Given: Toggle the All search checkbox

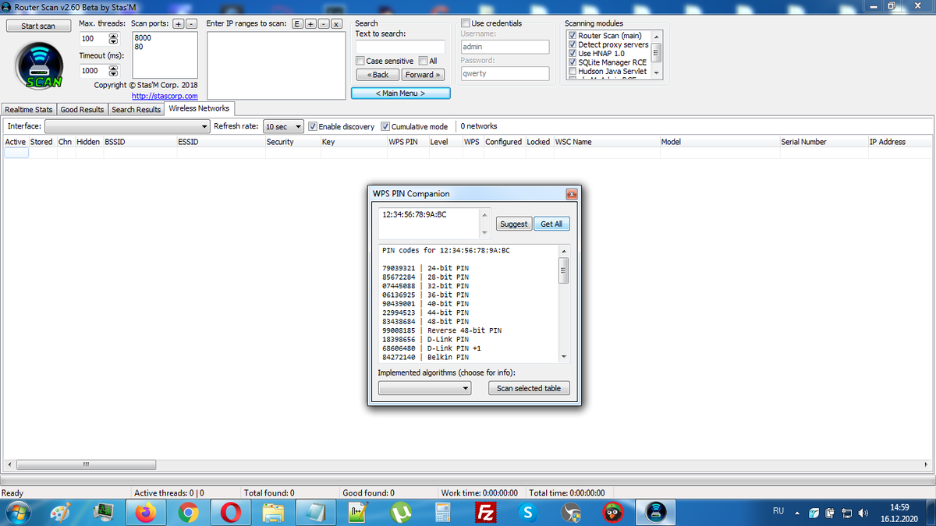Looking at the screenshot, I should pos(423,61).
